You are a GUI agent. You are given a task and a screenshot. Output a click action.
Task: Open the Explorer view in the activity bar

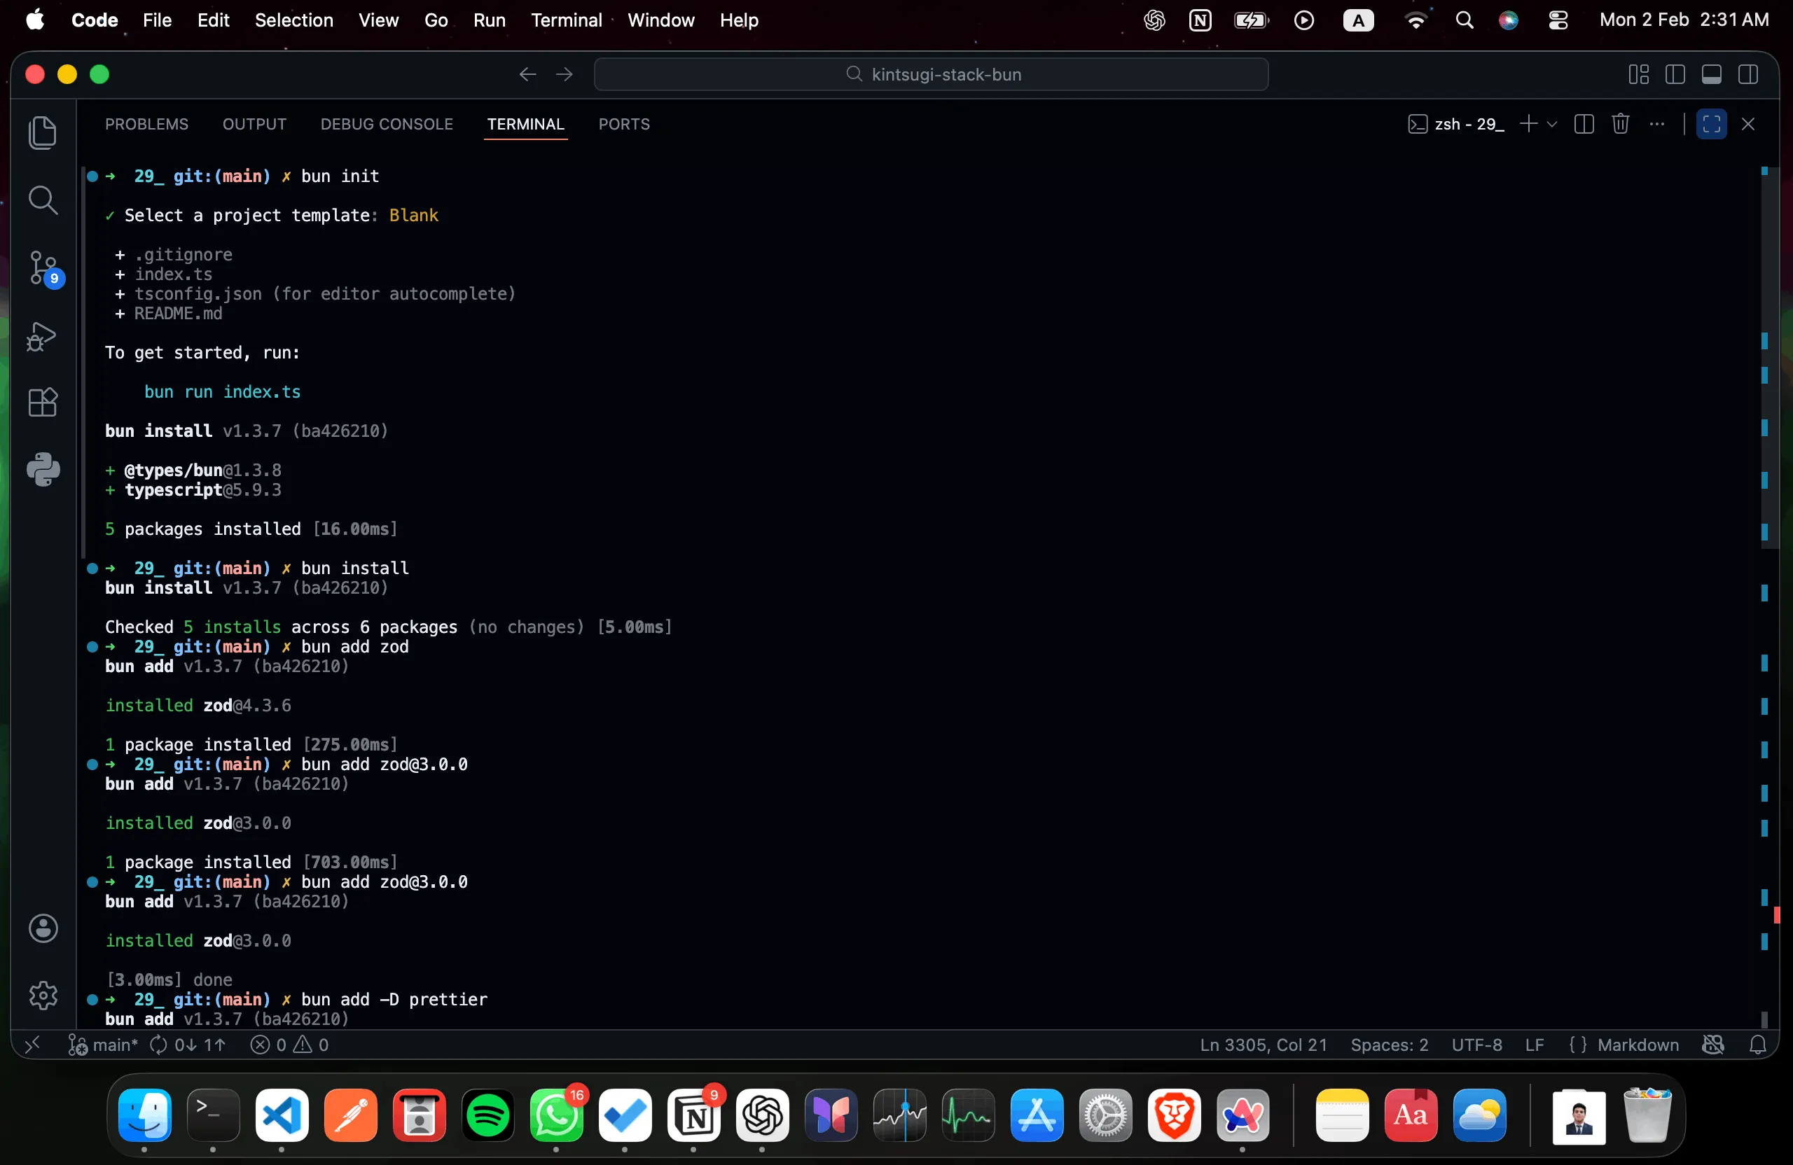pos(42,133)
